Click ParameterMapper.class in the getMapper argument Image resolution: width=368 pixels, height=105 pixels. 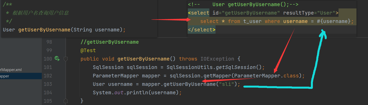268,76
